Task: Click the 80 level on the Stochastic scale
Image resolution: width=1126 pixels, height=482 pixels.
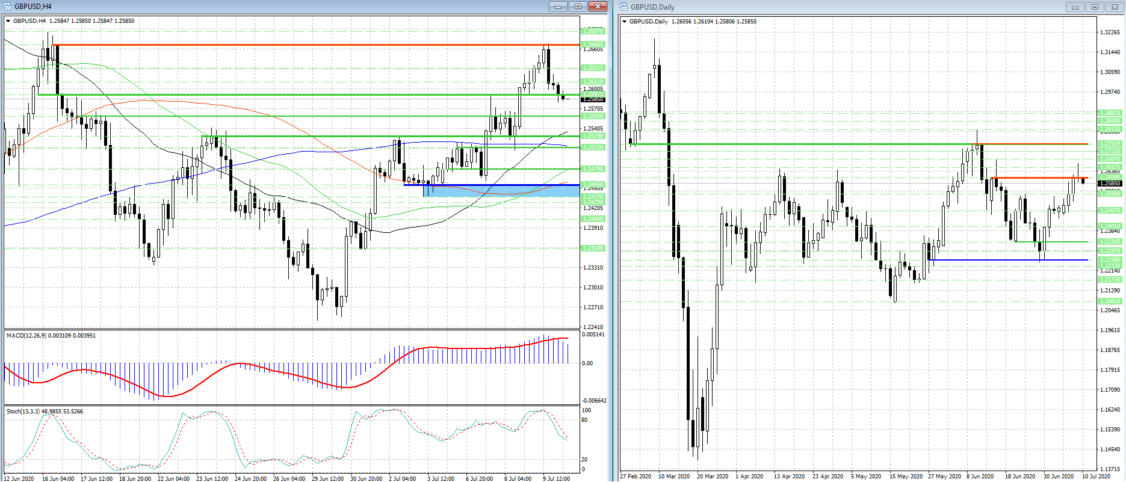Action: (x=584, y=420)
